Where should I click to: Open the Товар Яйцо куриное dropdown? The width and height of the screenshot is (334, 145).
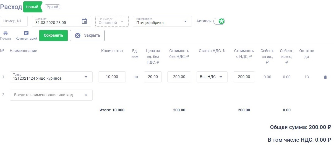[x=86, y=77]
